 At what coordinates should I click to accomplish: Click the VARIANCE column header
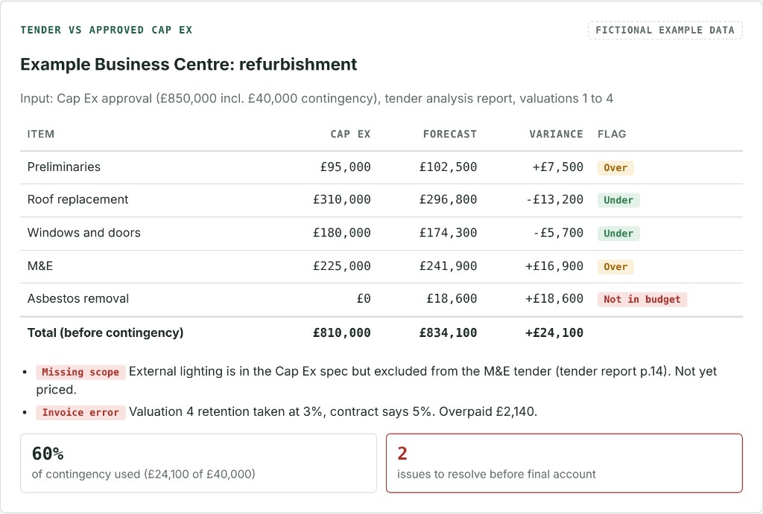click(556, 134)
